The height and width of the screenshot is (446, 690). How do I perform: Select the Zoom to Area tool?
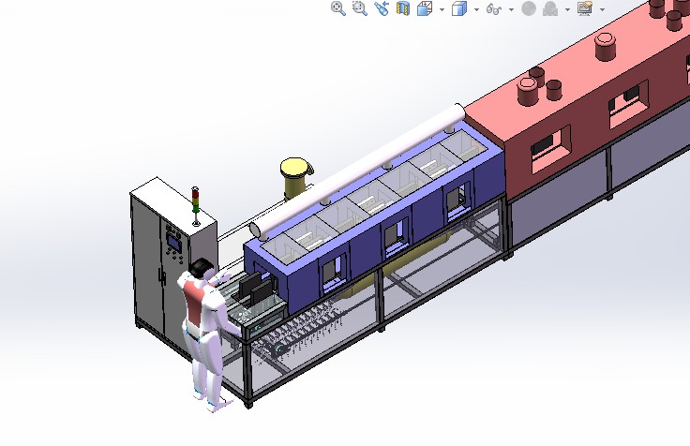click(359, 8)
